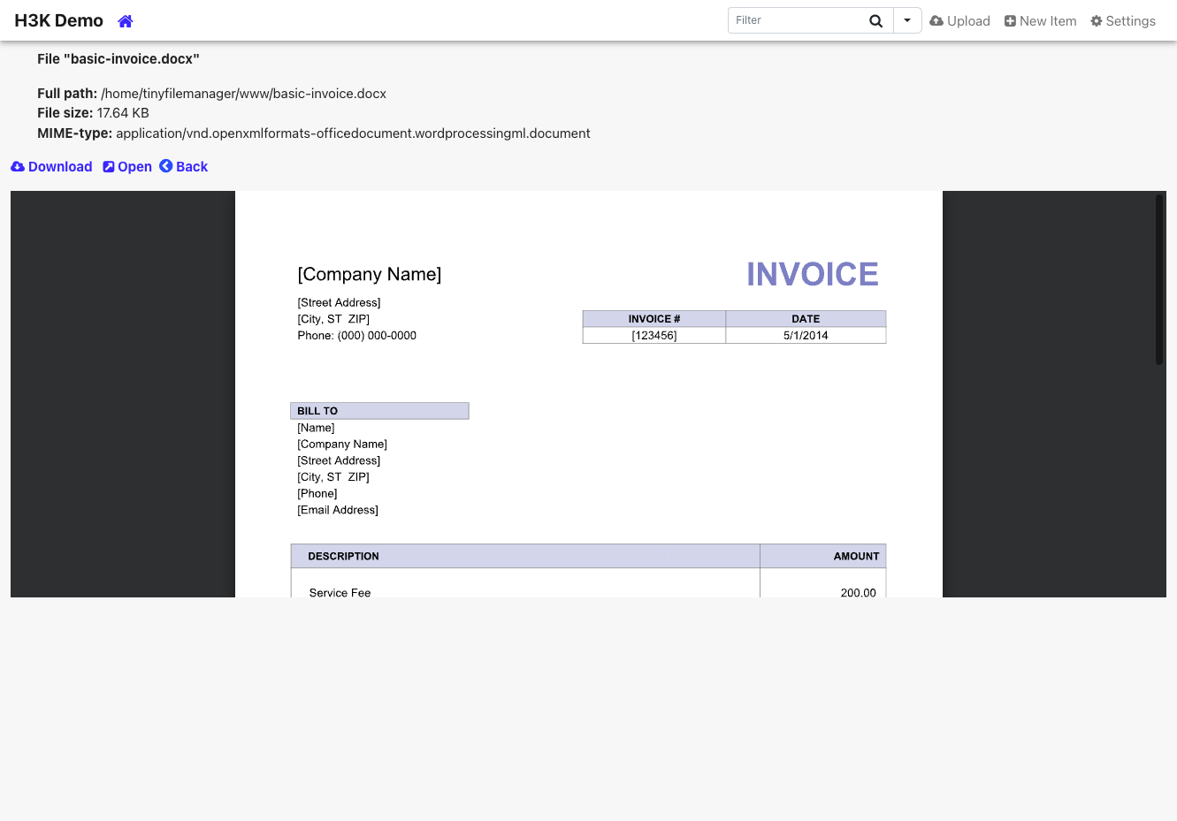Click the search magnifier icon

(876, 21)
